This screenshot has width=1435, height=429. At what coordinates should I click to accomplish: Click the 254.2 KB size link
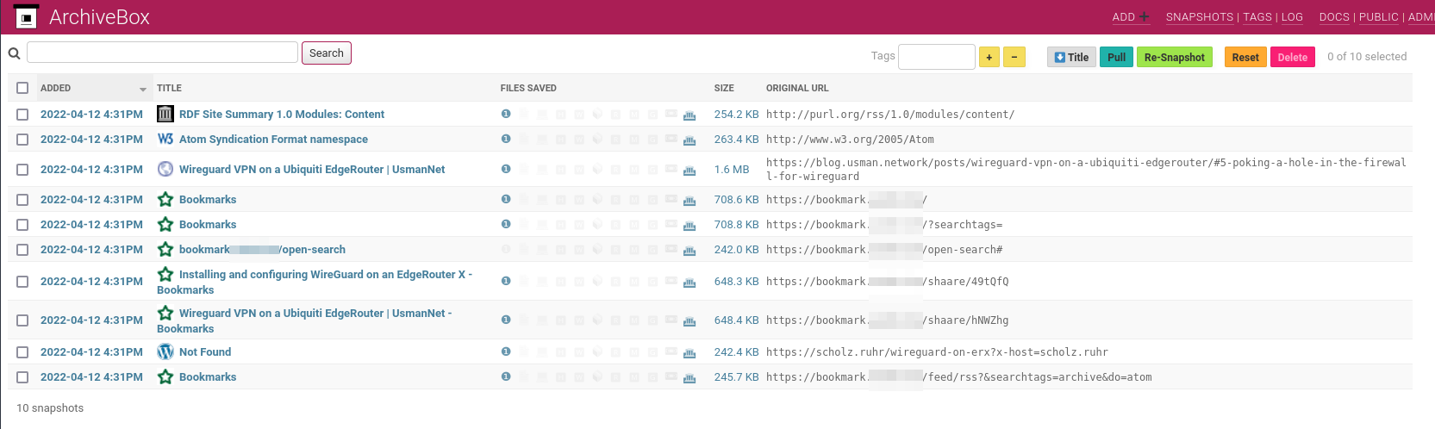pyautogui.click(x=736, y=114)
